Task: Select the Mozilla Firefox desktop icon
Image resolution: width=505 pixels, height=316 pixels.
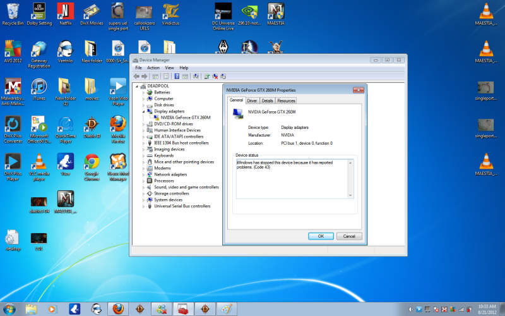Action: (118, 128)
